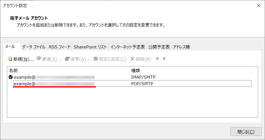
Task: Select the メール tab
Action: tap(10, 46)
